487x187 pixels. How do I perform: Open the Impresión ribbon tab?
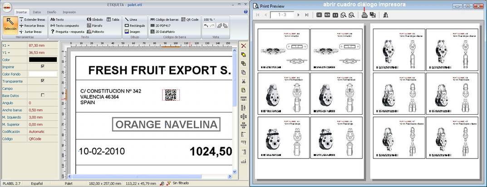pyautogui.click(x=69, y=12)
